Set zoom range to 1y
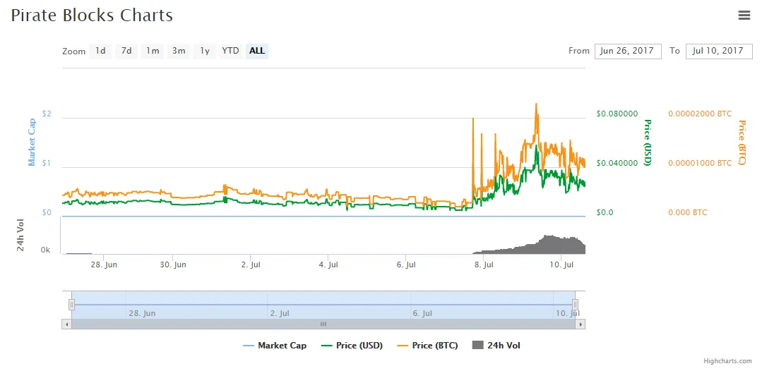 click(x=205, y=51)
